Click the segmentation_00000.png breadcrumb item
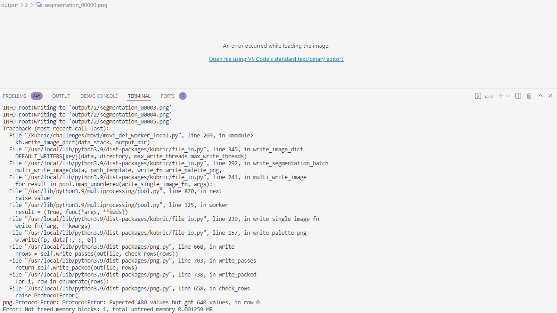The width and height of the screenshot is (557, 313). (75, 5)
